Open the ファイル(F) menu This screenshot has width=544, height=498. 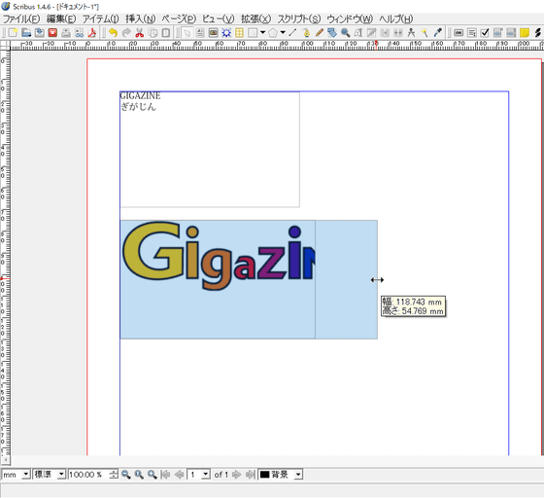click(21, 18)
